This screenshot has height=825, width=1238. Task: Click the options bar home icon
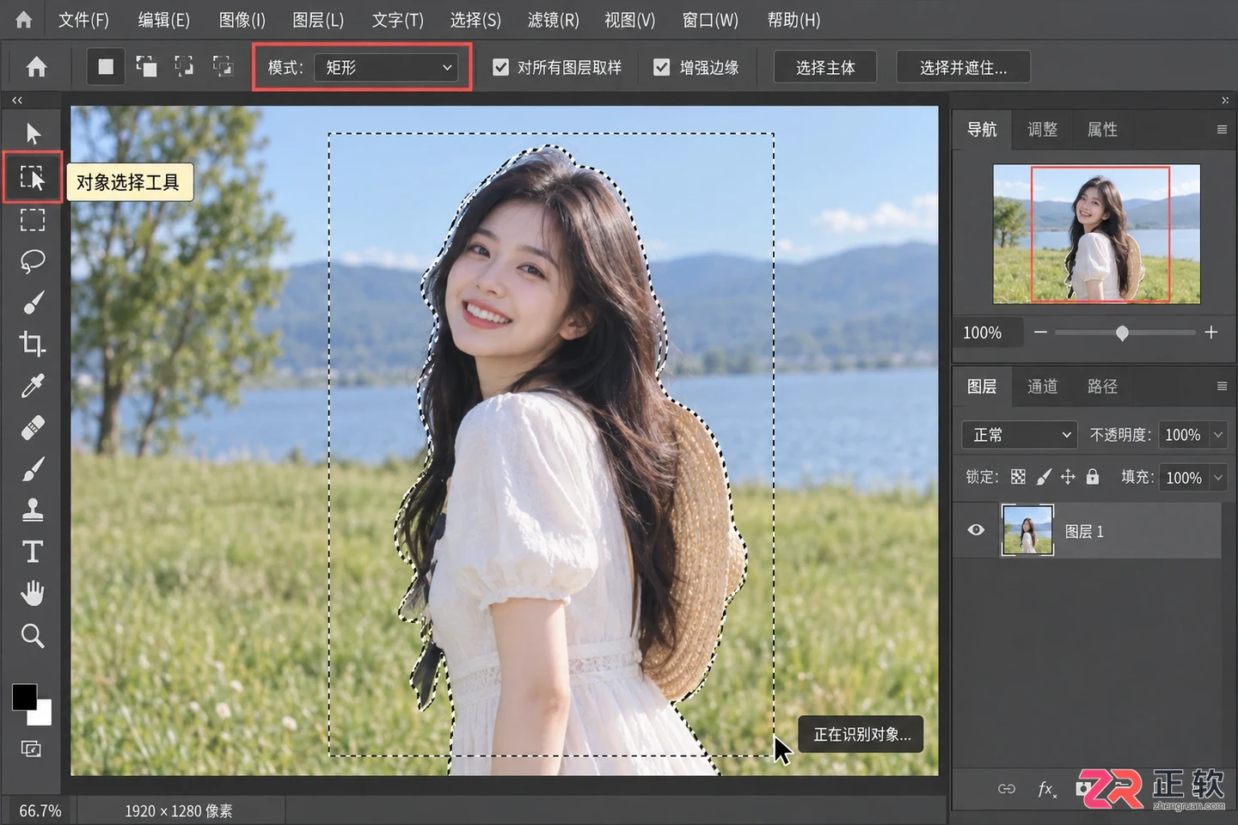click(x=36, y=66)
